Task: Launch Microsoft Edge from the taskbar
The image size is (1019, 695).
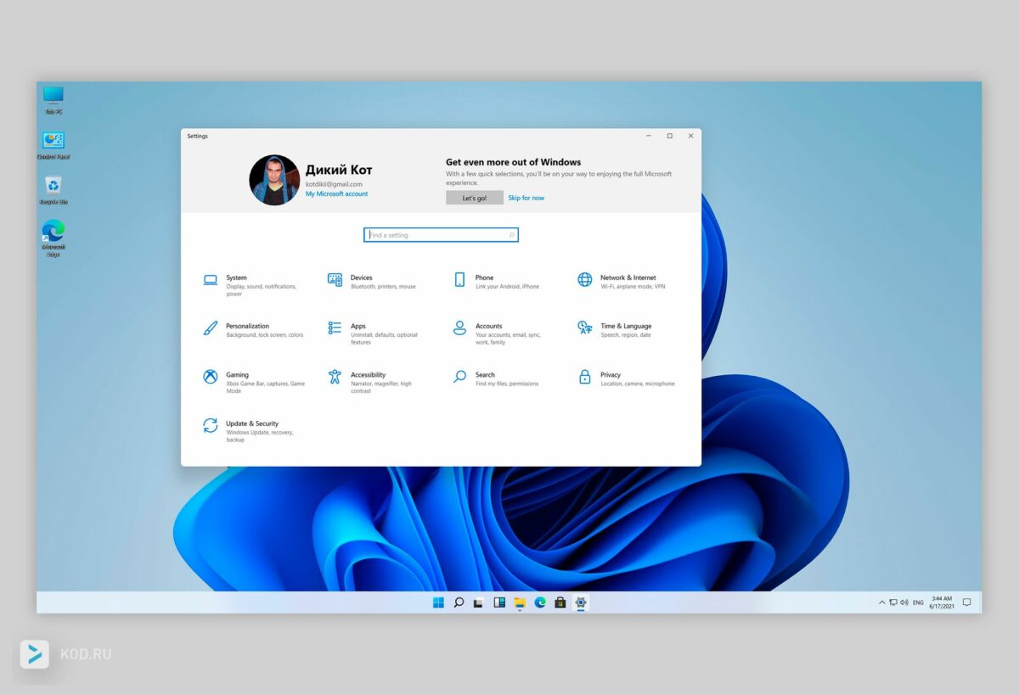Action: pos(540,603)
